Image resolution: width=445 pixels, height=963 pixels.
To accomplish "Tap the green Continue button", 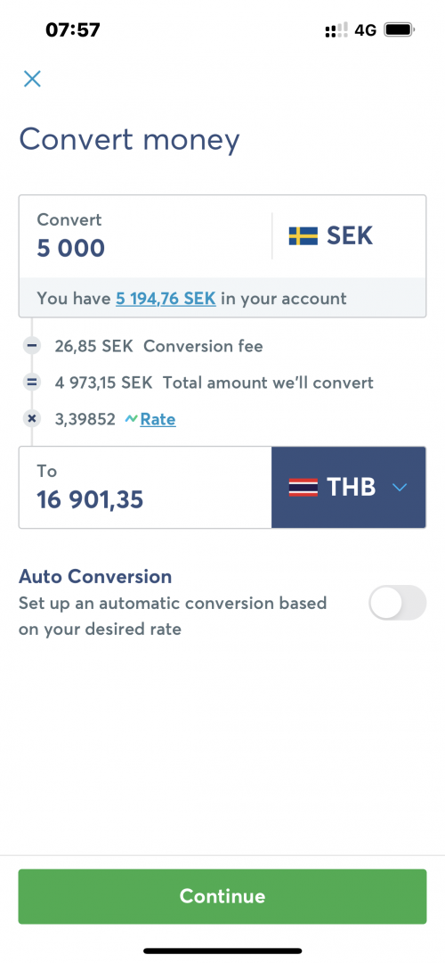I will (x=222, y=896).
